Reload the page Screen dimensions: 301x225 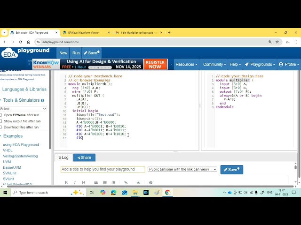pyautogui.click(x=21, y=42)
